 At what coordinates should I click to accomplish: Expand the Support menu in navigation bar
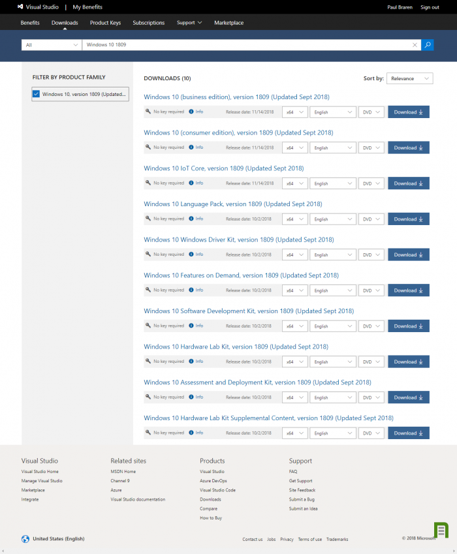(189, 23)
